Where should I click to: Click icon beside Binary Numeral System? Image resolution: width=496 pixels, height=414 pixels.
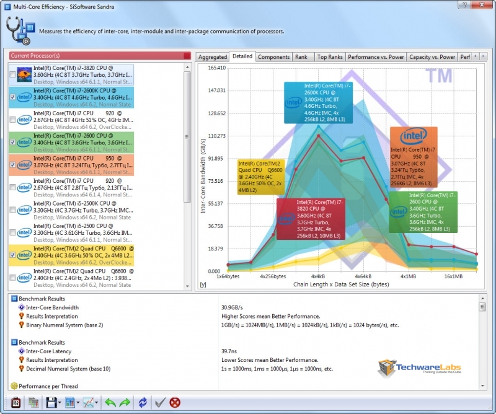coord(22,325)
